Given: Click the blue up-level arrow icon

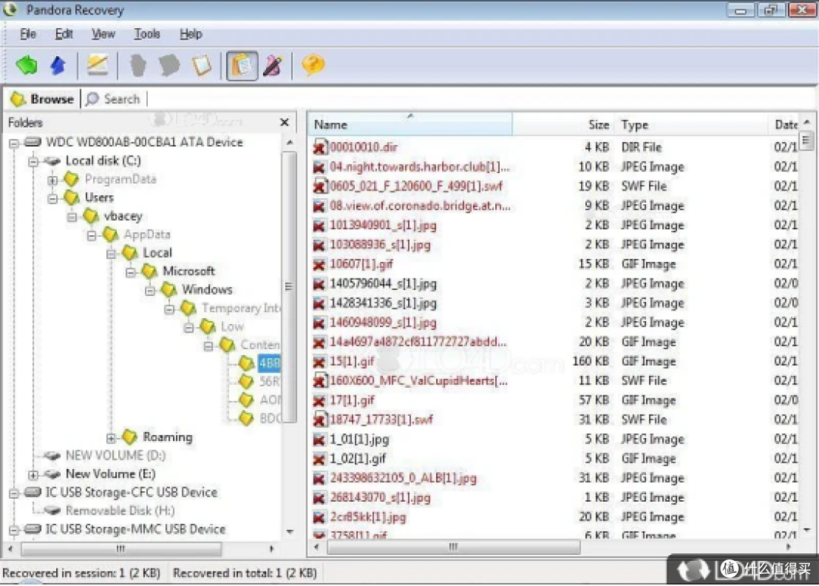Looking at the screenshot, I should [58, 65].
